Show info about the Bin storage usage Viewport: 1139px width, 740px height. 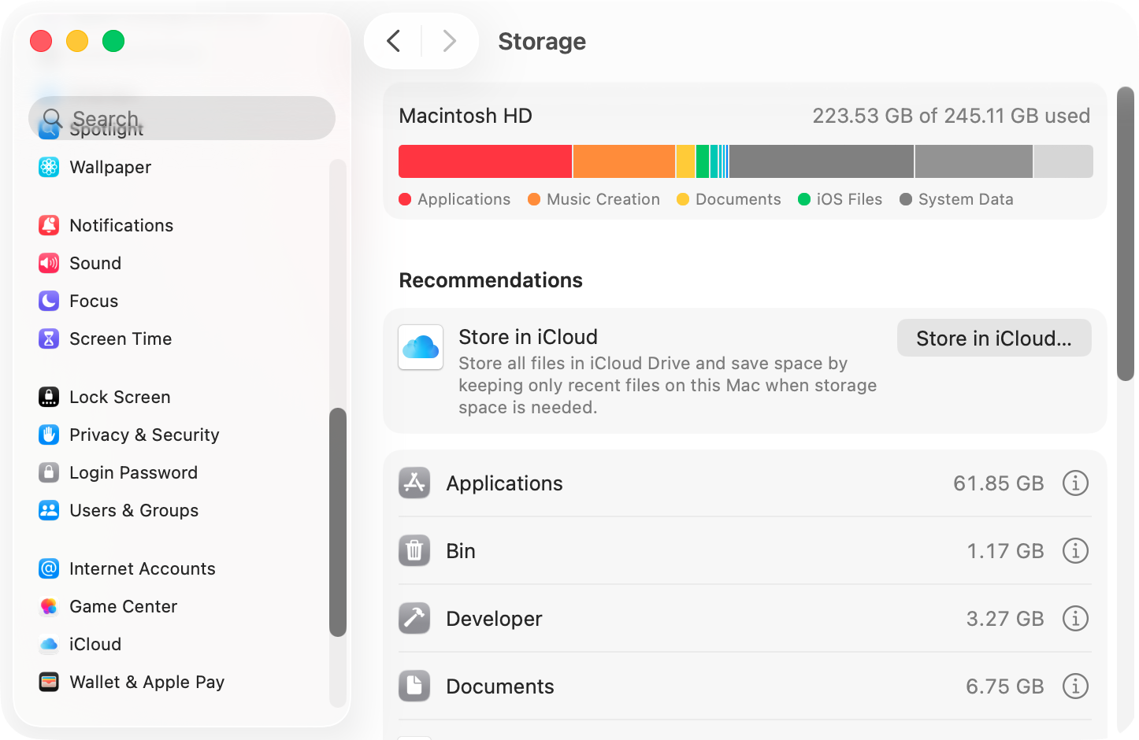[x=1075, y=551]
